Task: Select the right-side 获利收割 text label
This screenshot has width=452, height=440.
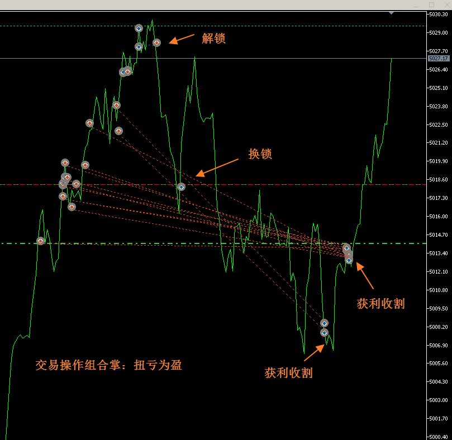Action: click(x=380, y=304)
